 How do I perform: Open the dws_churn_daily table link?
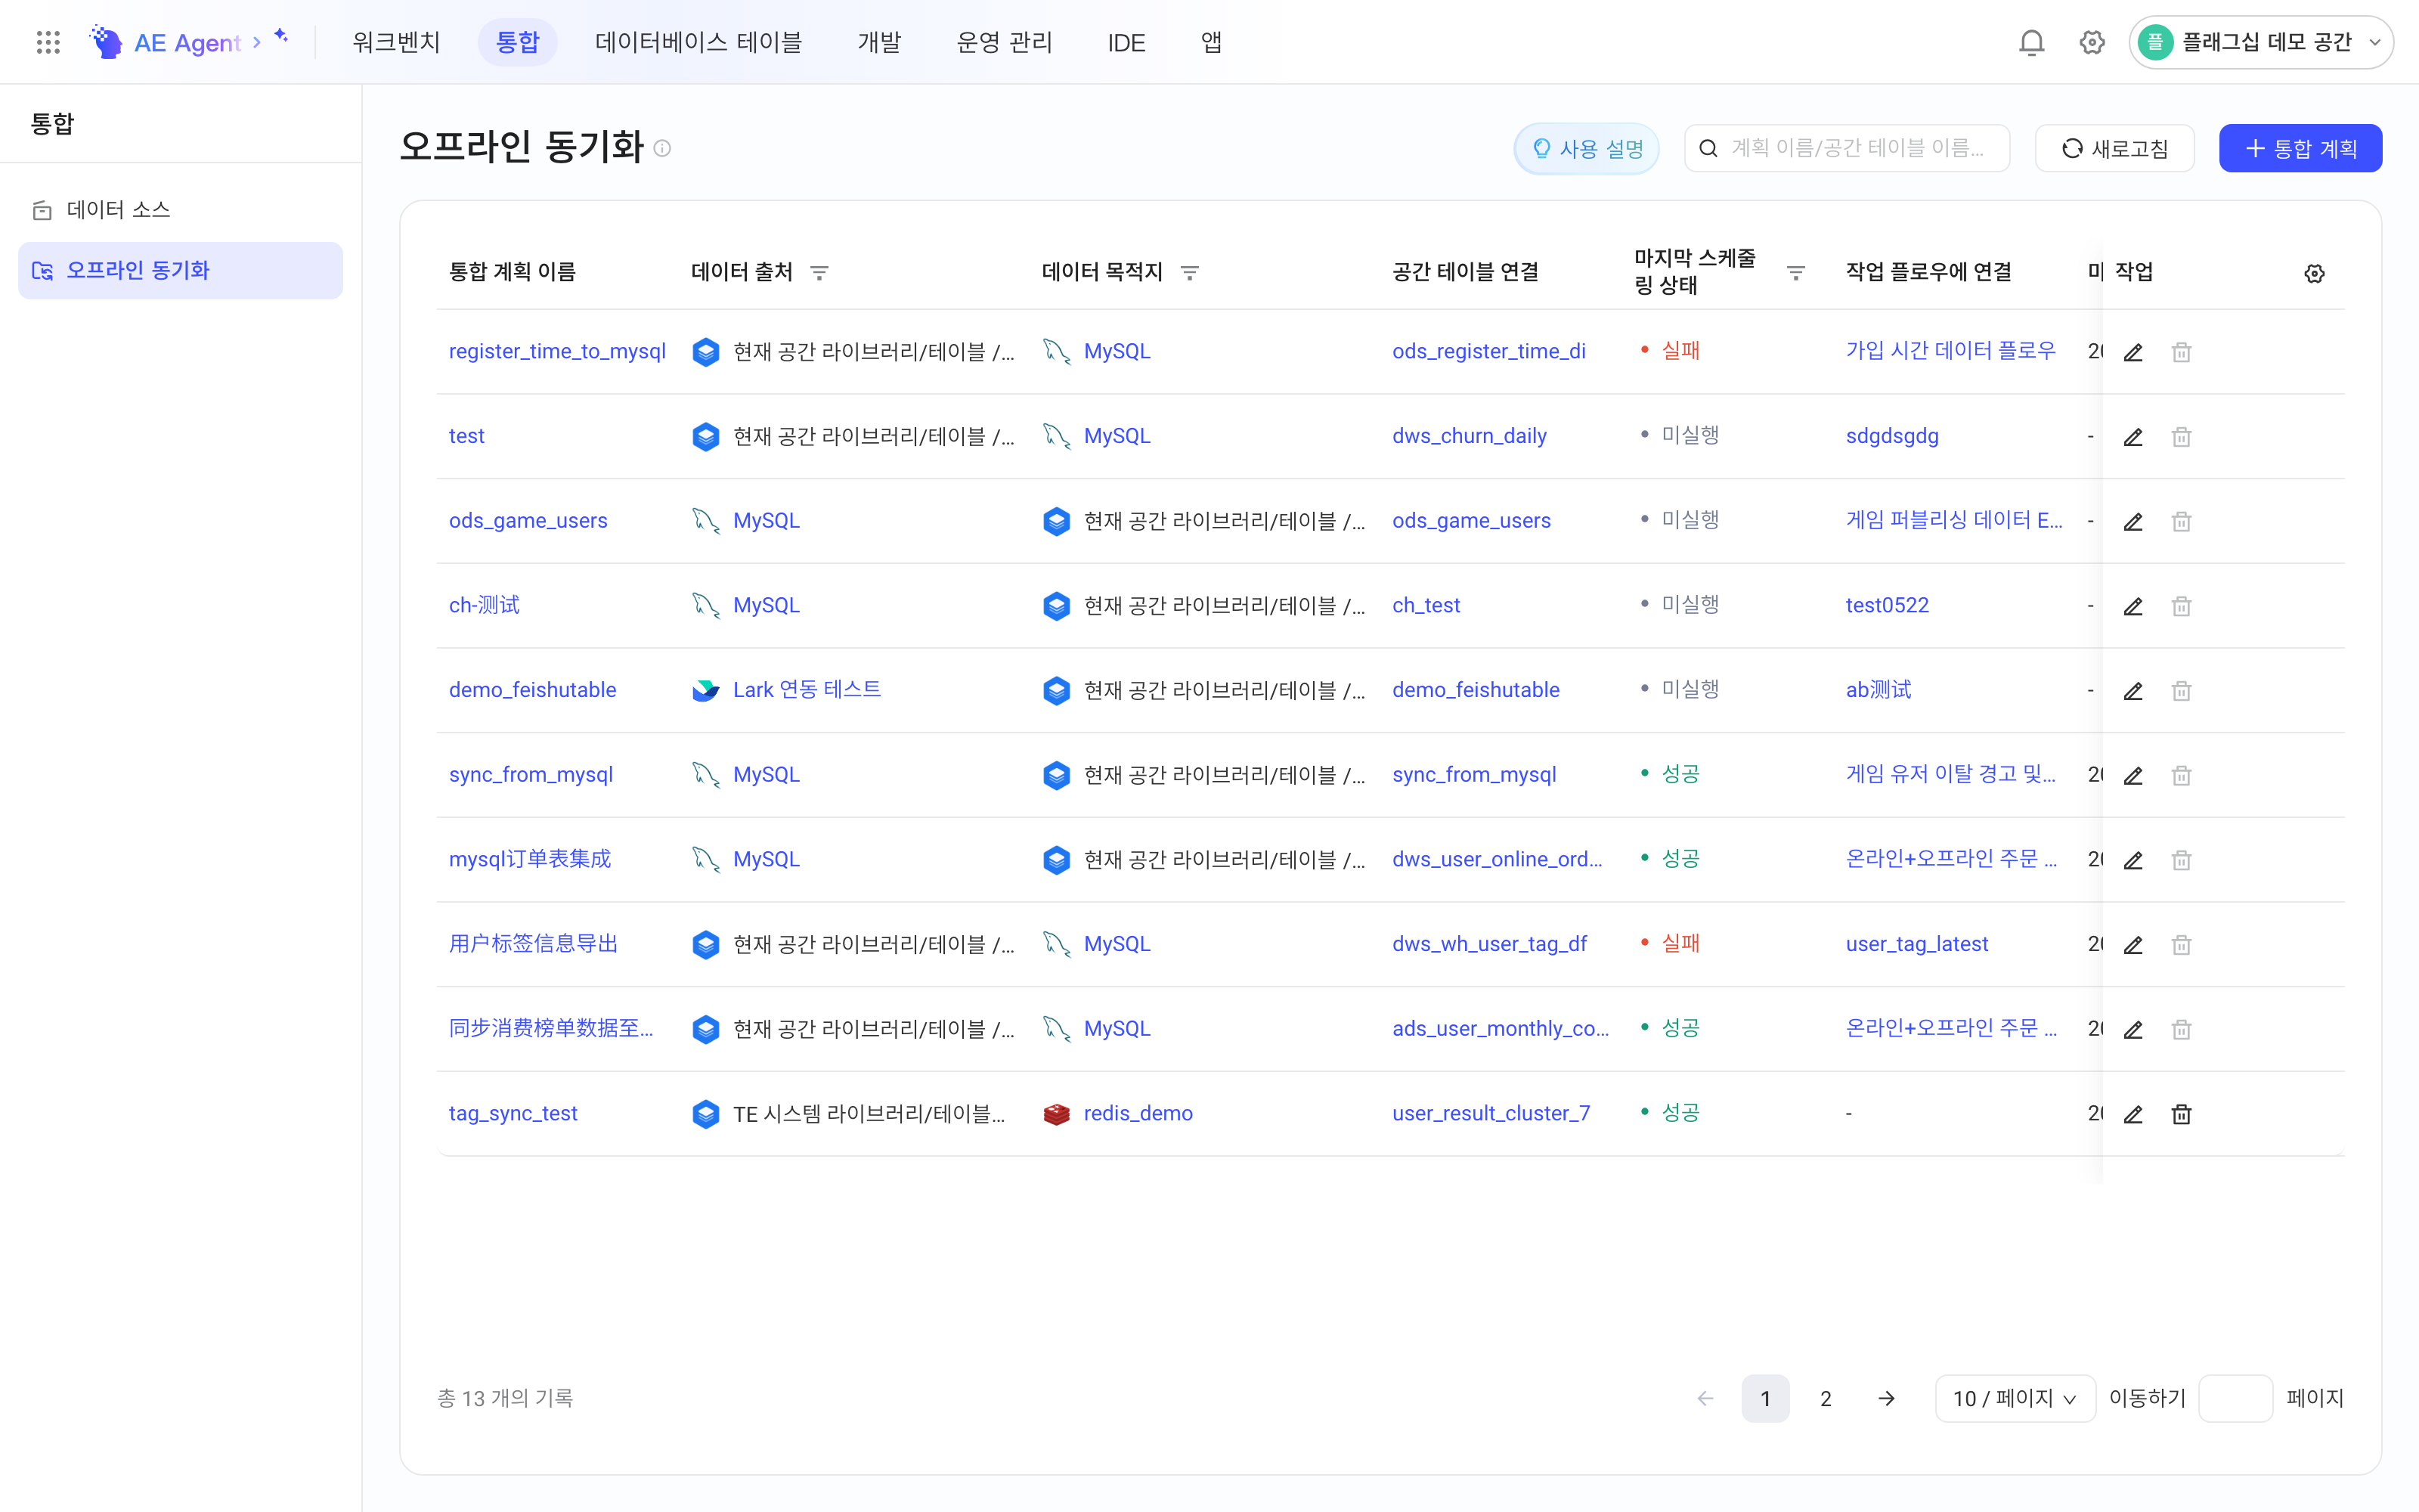pyautogui.click(x=1470, y=436)
